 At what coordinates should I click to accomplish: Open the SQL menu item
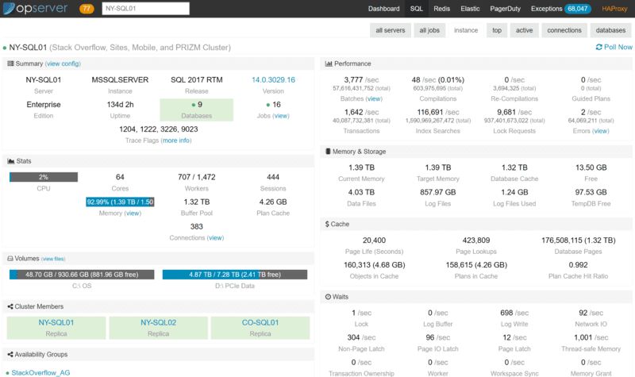pos(416,9)
